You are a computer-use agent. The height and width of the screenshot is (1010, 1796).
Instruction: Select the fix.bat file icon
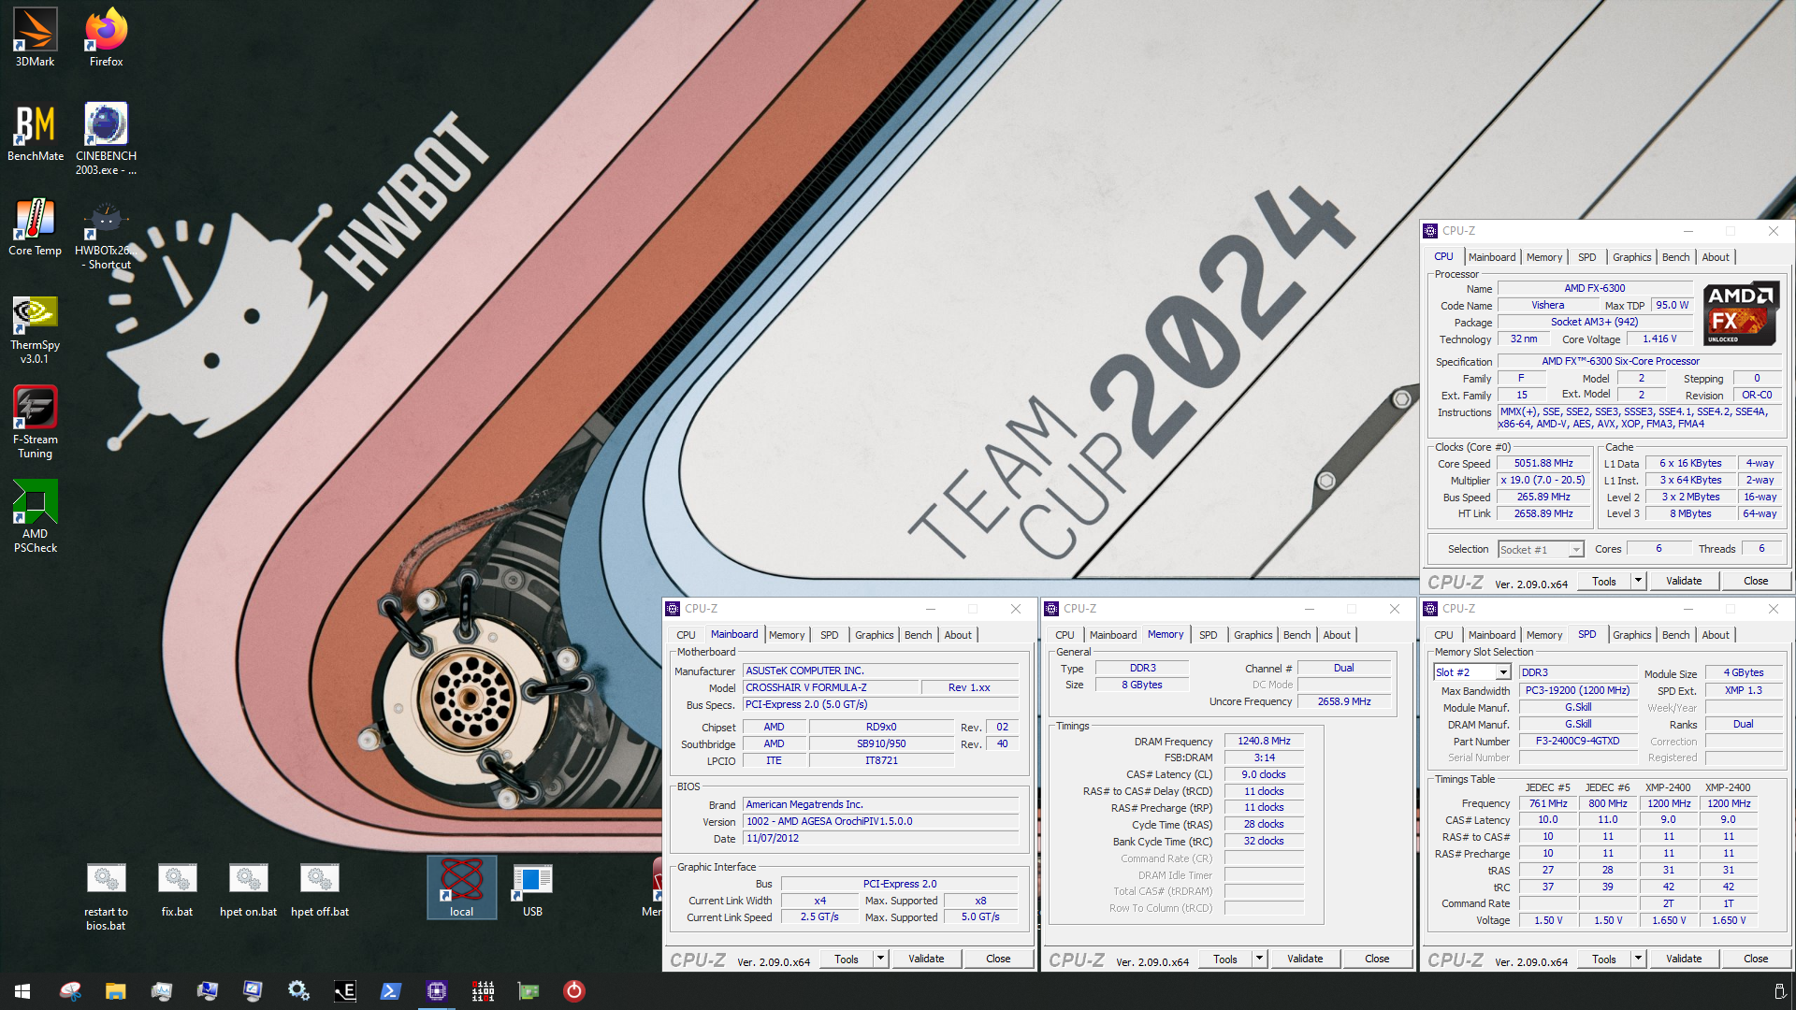pyautogui.click(x=177, y=890)
